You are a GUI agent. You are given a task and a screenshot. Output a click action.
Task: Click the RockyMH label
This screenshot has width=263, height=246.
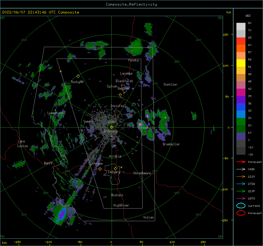(x=77, y=82)
